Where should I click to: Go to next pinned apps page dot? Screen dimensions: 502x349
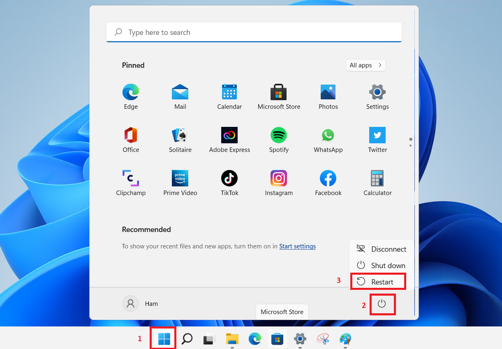[x=410, y=145]
